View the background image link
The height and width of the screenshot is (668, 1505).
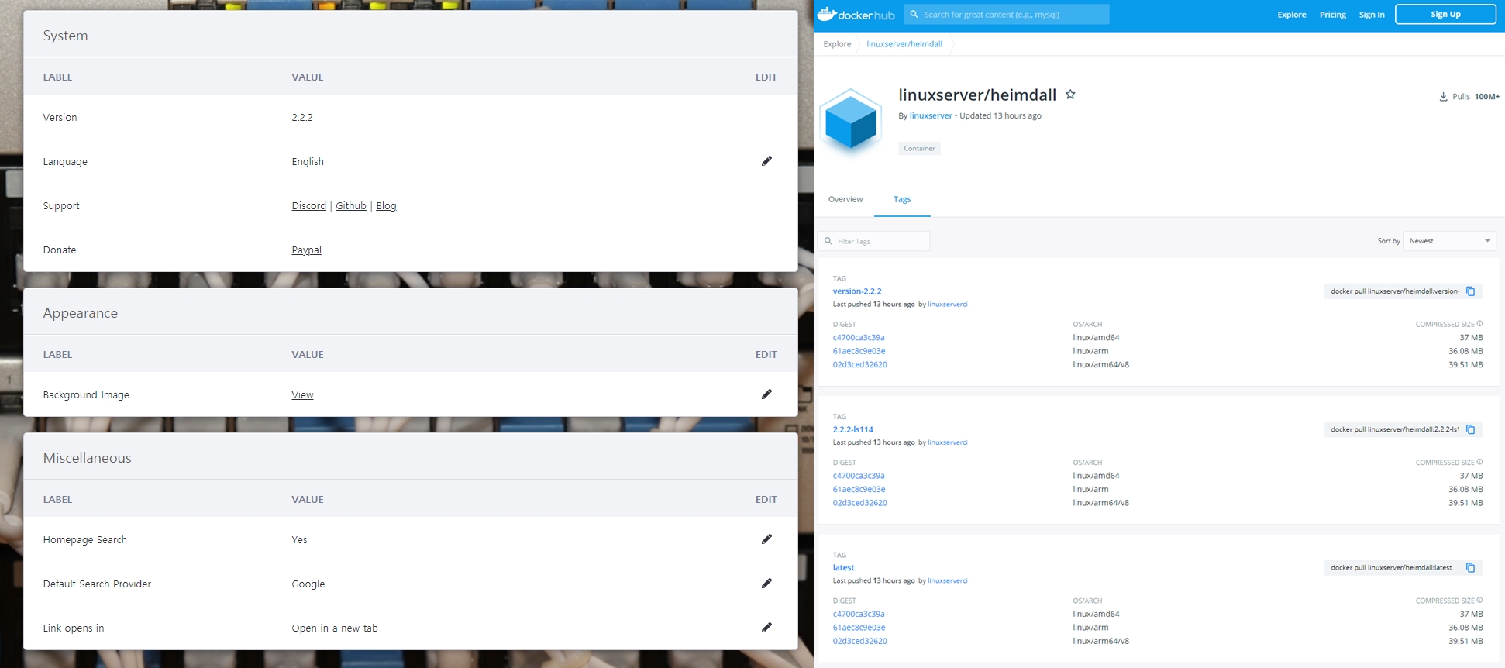coord(302,395)
